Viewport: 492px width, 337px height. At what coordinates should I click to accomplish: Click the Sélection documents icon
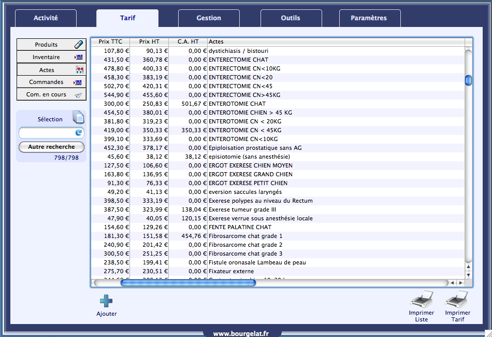[78, 117]
